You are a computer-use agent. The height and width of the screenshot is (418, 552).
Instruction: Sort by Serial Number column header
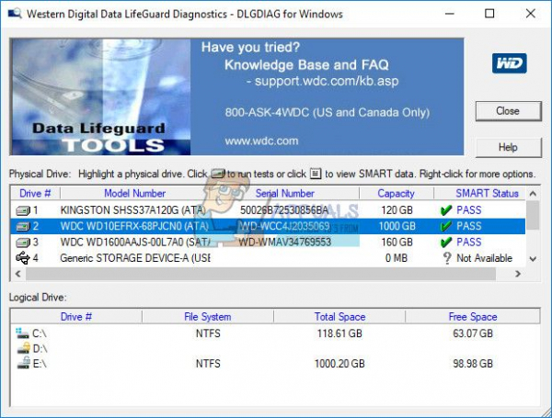pyautogui.click(x=284, y=193)
